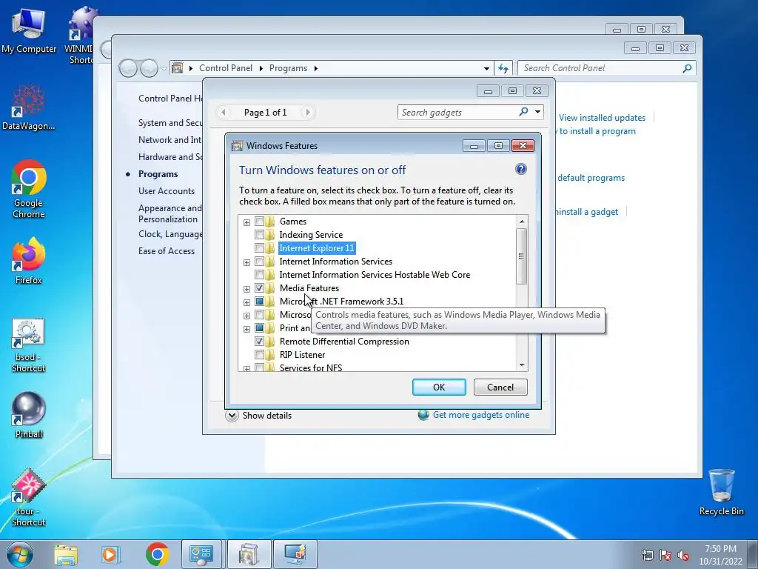Click Control Panel in the breadcrumb
Viewport: 758px width, 569px height.
coord(226,68)
